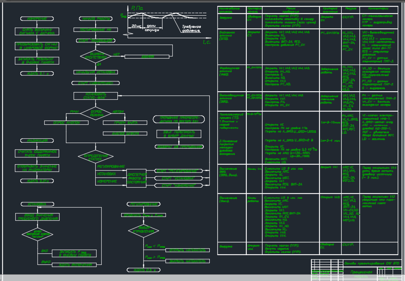Select the НАЧАЛО РАБОТЫ terminator block

[96, 19]
